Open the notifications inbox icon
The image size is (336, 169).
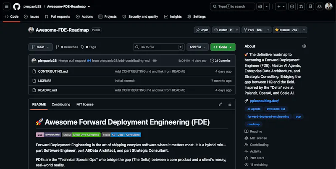click(320, 6)
